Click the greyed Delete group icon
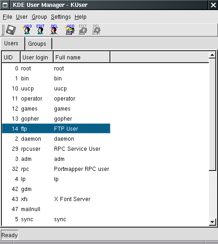 tap(96, 29)
